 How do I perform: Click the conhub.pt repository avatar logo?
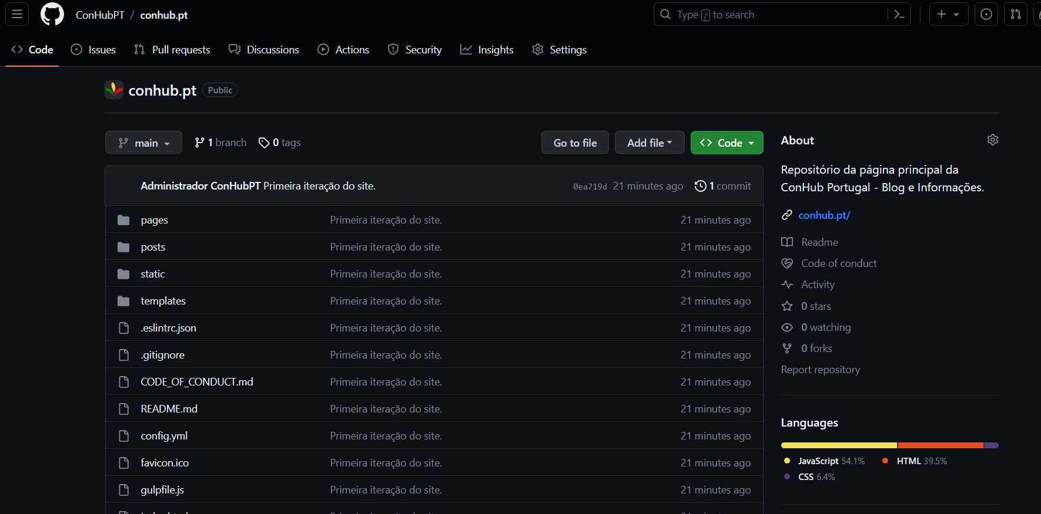pyautogui.click(x=114, y=90)
